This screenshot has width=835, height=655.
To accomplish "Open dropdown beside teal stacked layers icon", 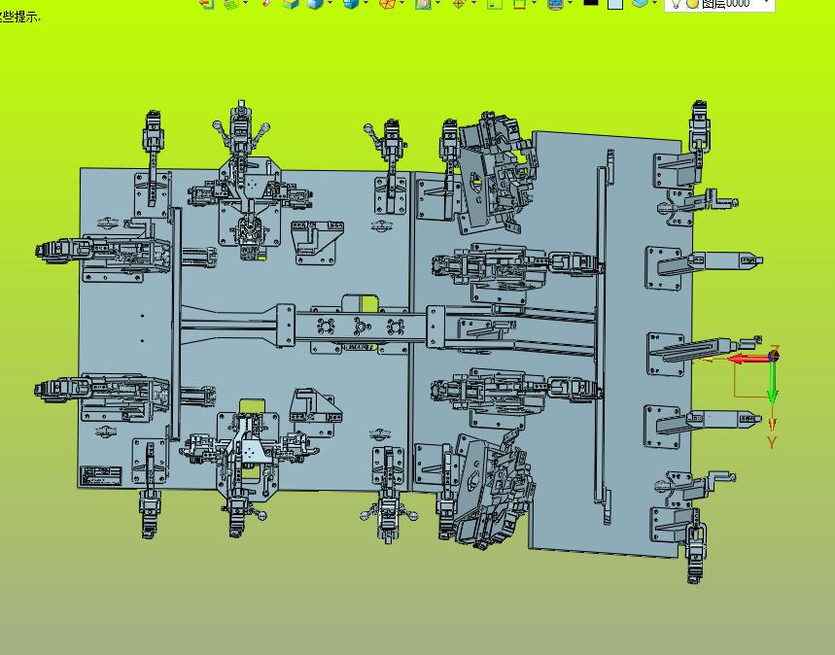I will tap(654, 3).
